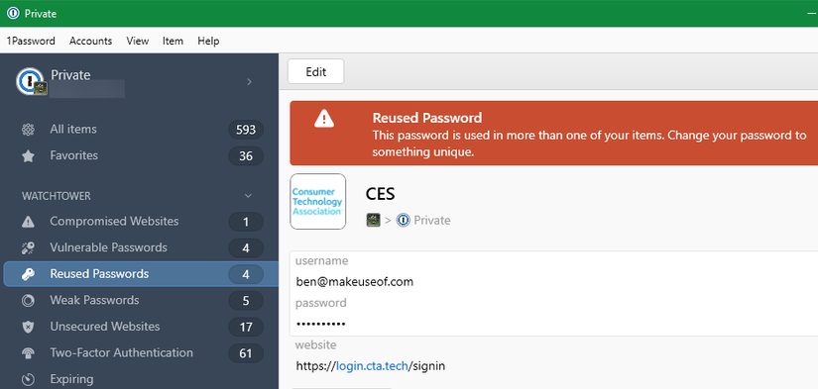This screenshot has width=818, height=389.
Task: Click the Expiring clock icon
Action: 28,379
